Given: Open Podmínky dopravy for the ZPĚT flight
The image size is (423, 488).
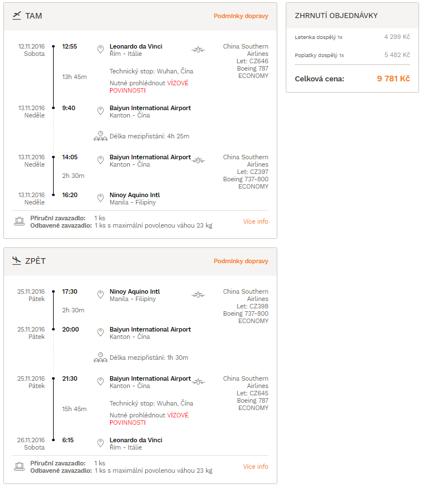Looking at the screenshot, I should (241, 261).
